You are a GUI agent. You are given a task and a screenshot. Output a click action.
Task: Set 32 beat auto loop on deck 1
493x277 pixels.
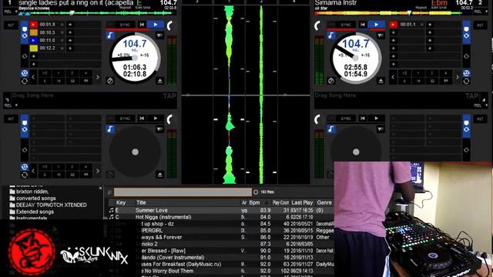[x=72, y=81]
